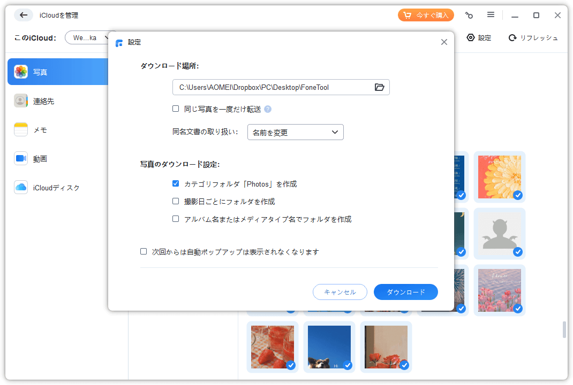Click the キャンセル button
Viewport: 573px width, 385px height.
click(x=340, y=292)
